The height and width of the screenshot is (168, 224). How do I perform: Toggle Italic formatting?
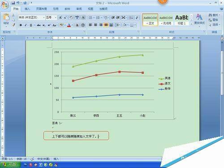pos(26,25)
